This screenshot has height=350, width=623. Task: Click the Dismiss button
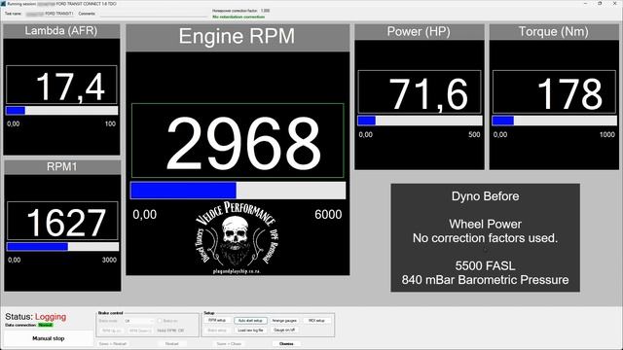click(286, 343)
